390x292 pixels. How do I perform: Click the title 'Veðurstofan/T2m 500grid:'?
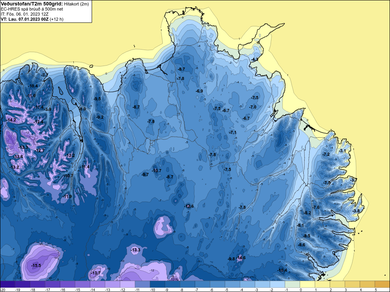[x=32, y=4]
